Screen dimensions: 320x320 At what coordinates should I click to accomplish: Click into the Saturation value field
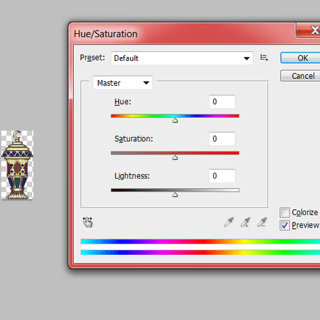pyautogui.click(x=222, y=139)
